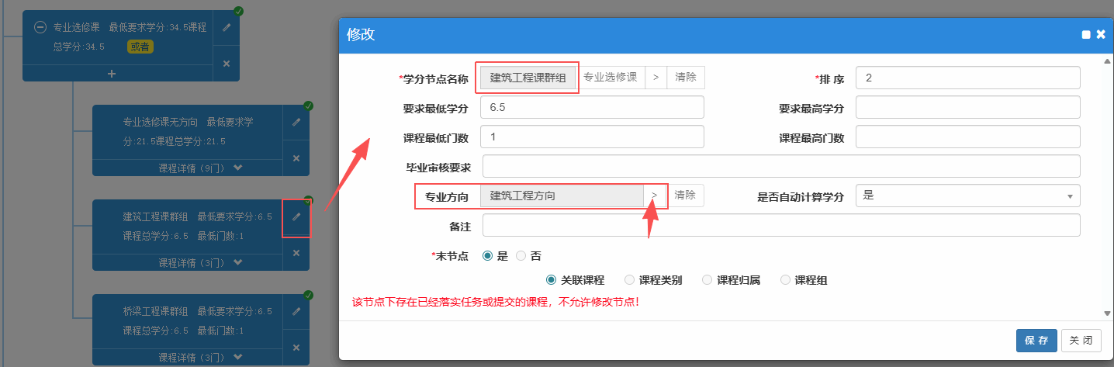Viewport: 1114px width, 367px height.
Task: Click 清除 next to 学分节点名称
Action: pos(686,78)
